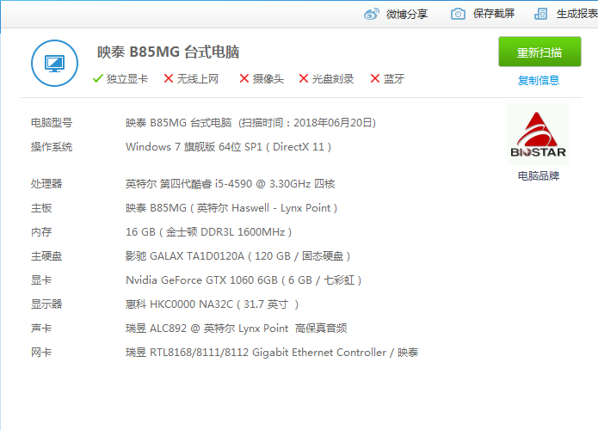
Task: Click the red X next to 光盘刻录
Action: (304, 78)
